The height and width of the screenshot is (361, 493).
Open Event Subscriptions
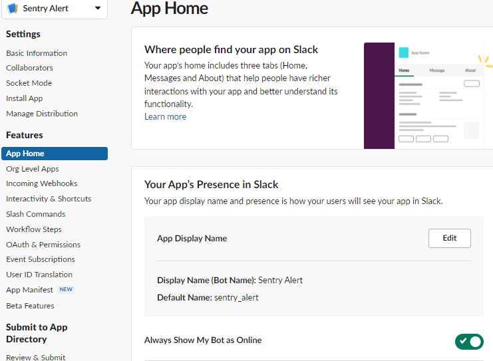point(40,259)
